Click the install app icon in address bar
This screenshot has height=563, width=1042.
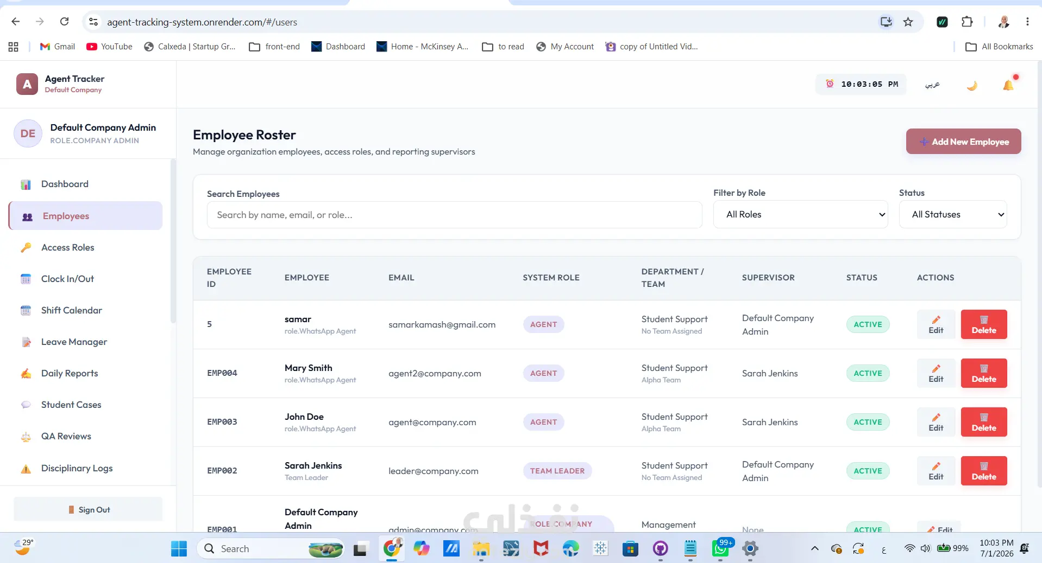(x=886, y=22)
